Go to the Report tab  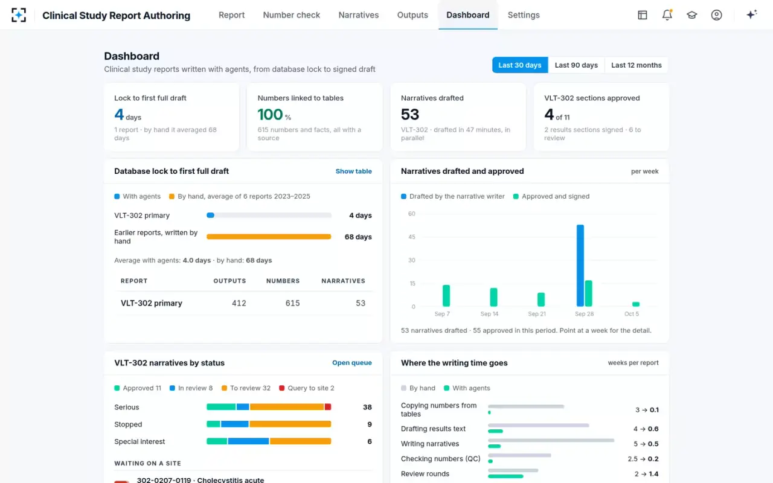click(232, 15)
